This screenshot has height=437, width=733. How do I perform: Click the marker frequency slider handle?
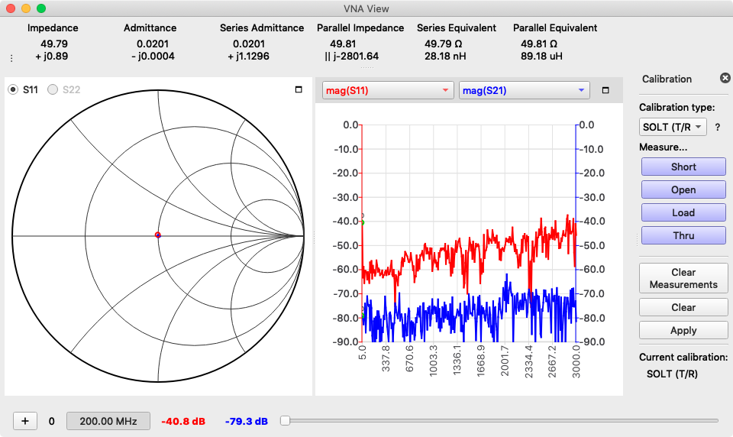tap(285, 421)
